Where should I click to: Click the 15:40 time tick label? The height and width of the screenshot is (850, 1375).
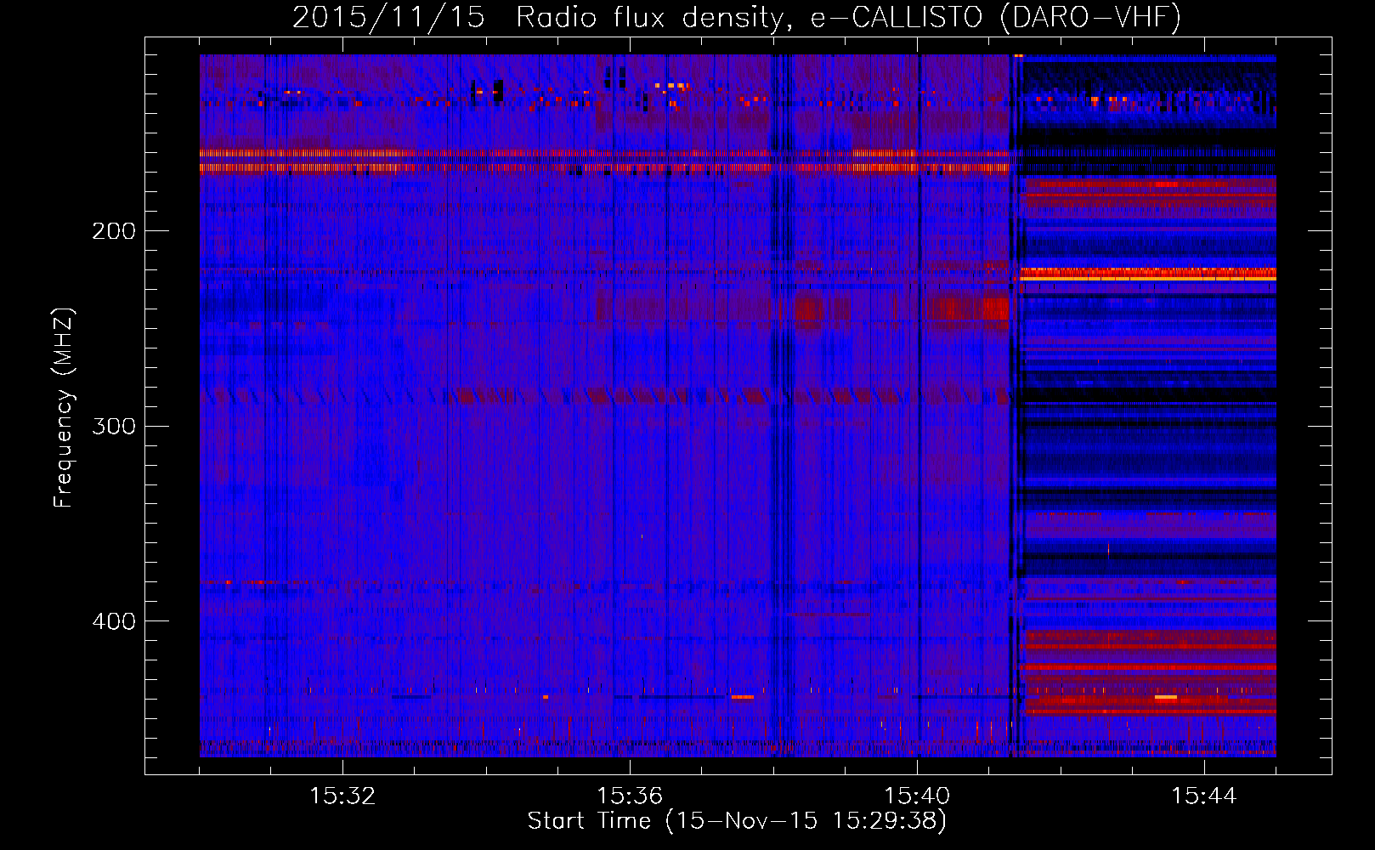(917, 796)
